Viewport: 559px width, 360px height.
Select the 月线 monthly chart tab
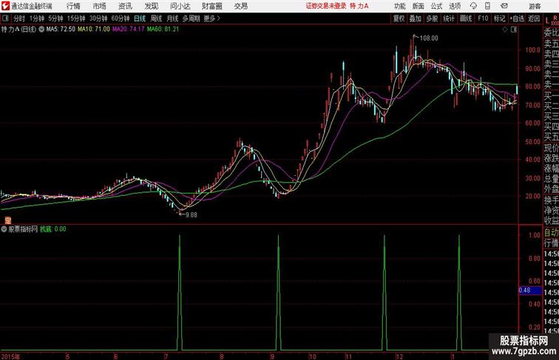172,18
